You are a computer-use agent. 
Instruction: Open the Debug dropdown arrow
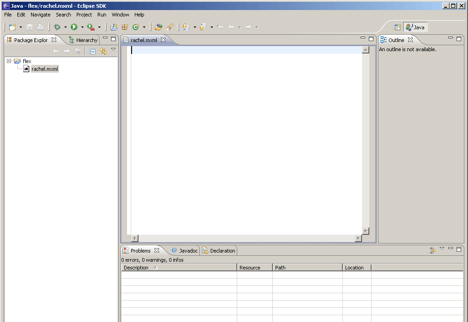(x=65, y=27)
